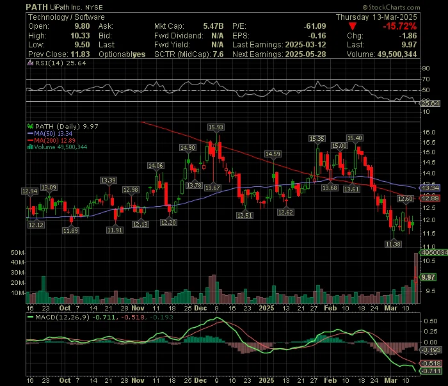Click the -0.711 MACD axis tag
The height and width of the screenshot is (386, 448).
tap(430, 371)
